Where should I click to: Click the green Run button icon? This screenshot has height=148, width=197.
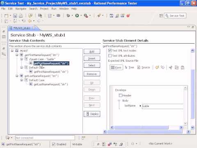77,16
